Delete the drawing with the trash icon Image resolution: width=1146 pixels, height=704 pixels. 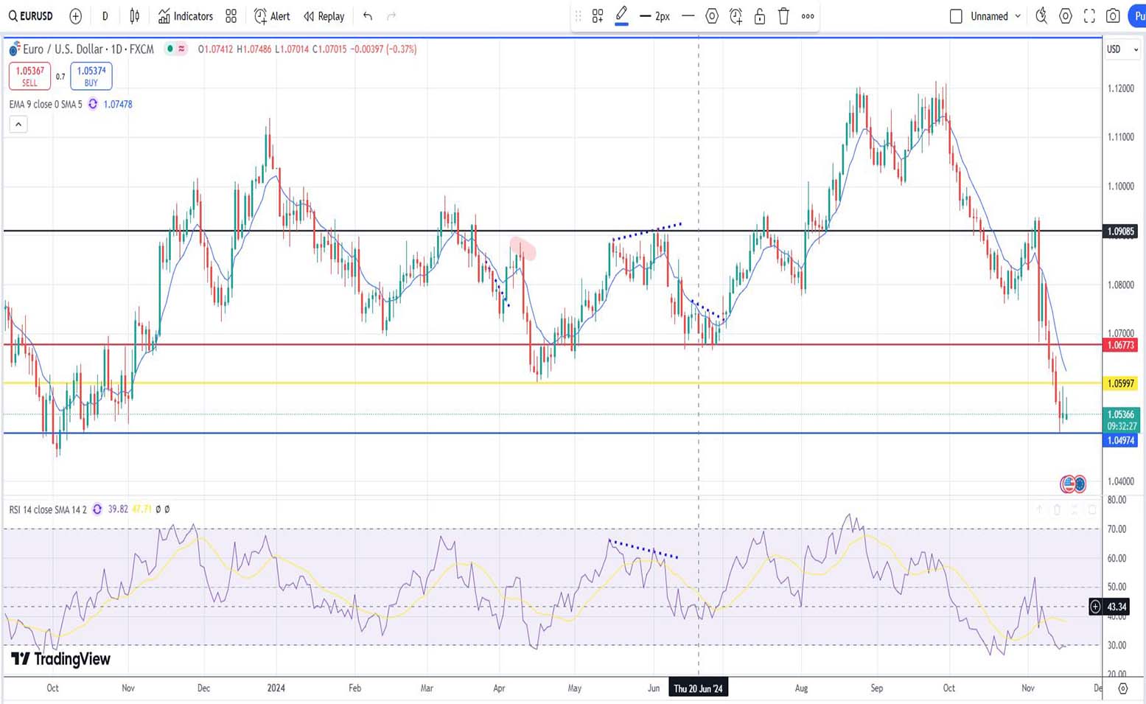point(783,16)
